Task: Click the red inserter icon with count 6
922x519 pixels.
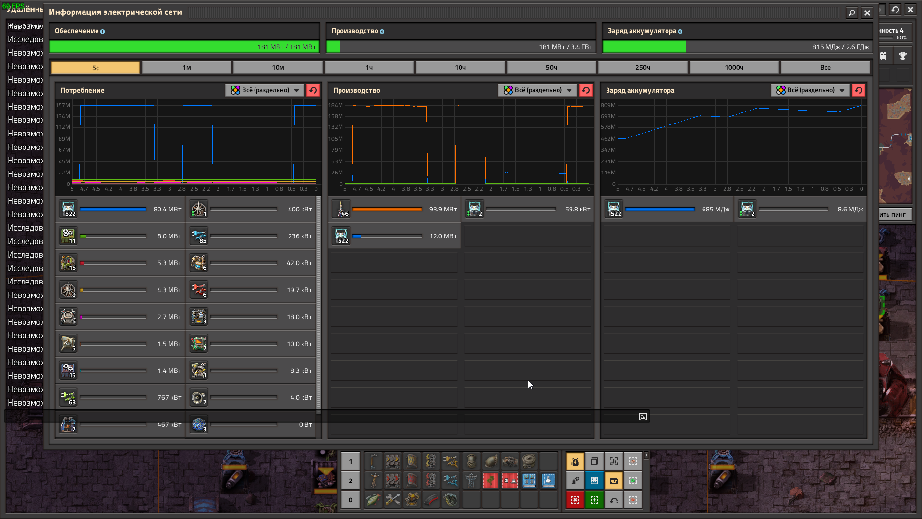Action: click(199, 290)
